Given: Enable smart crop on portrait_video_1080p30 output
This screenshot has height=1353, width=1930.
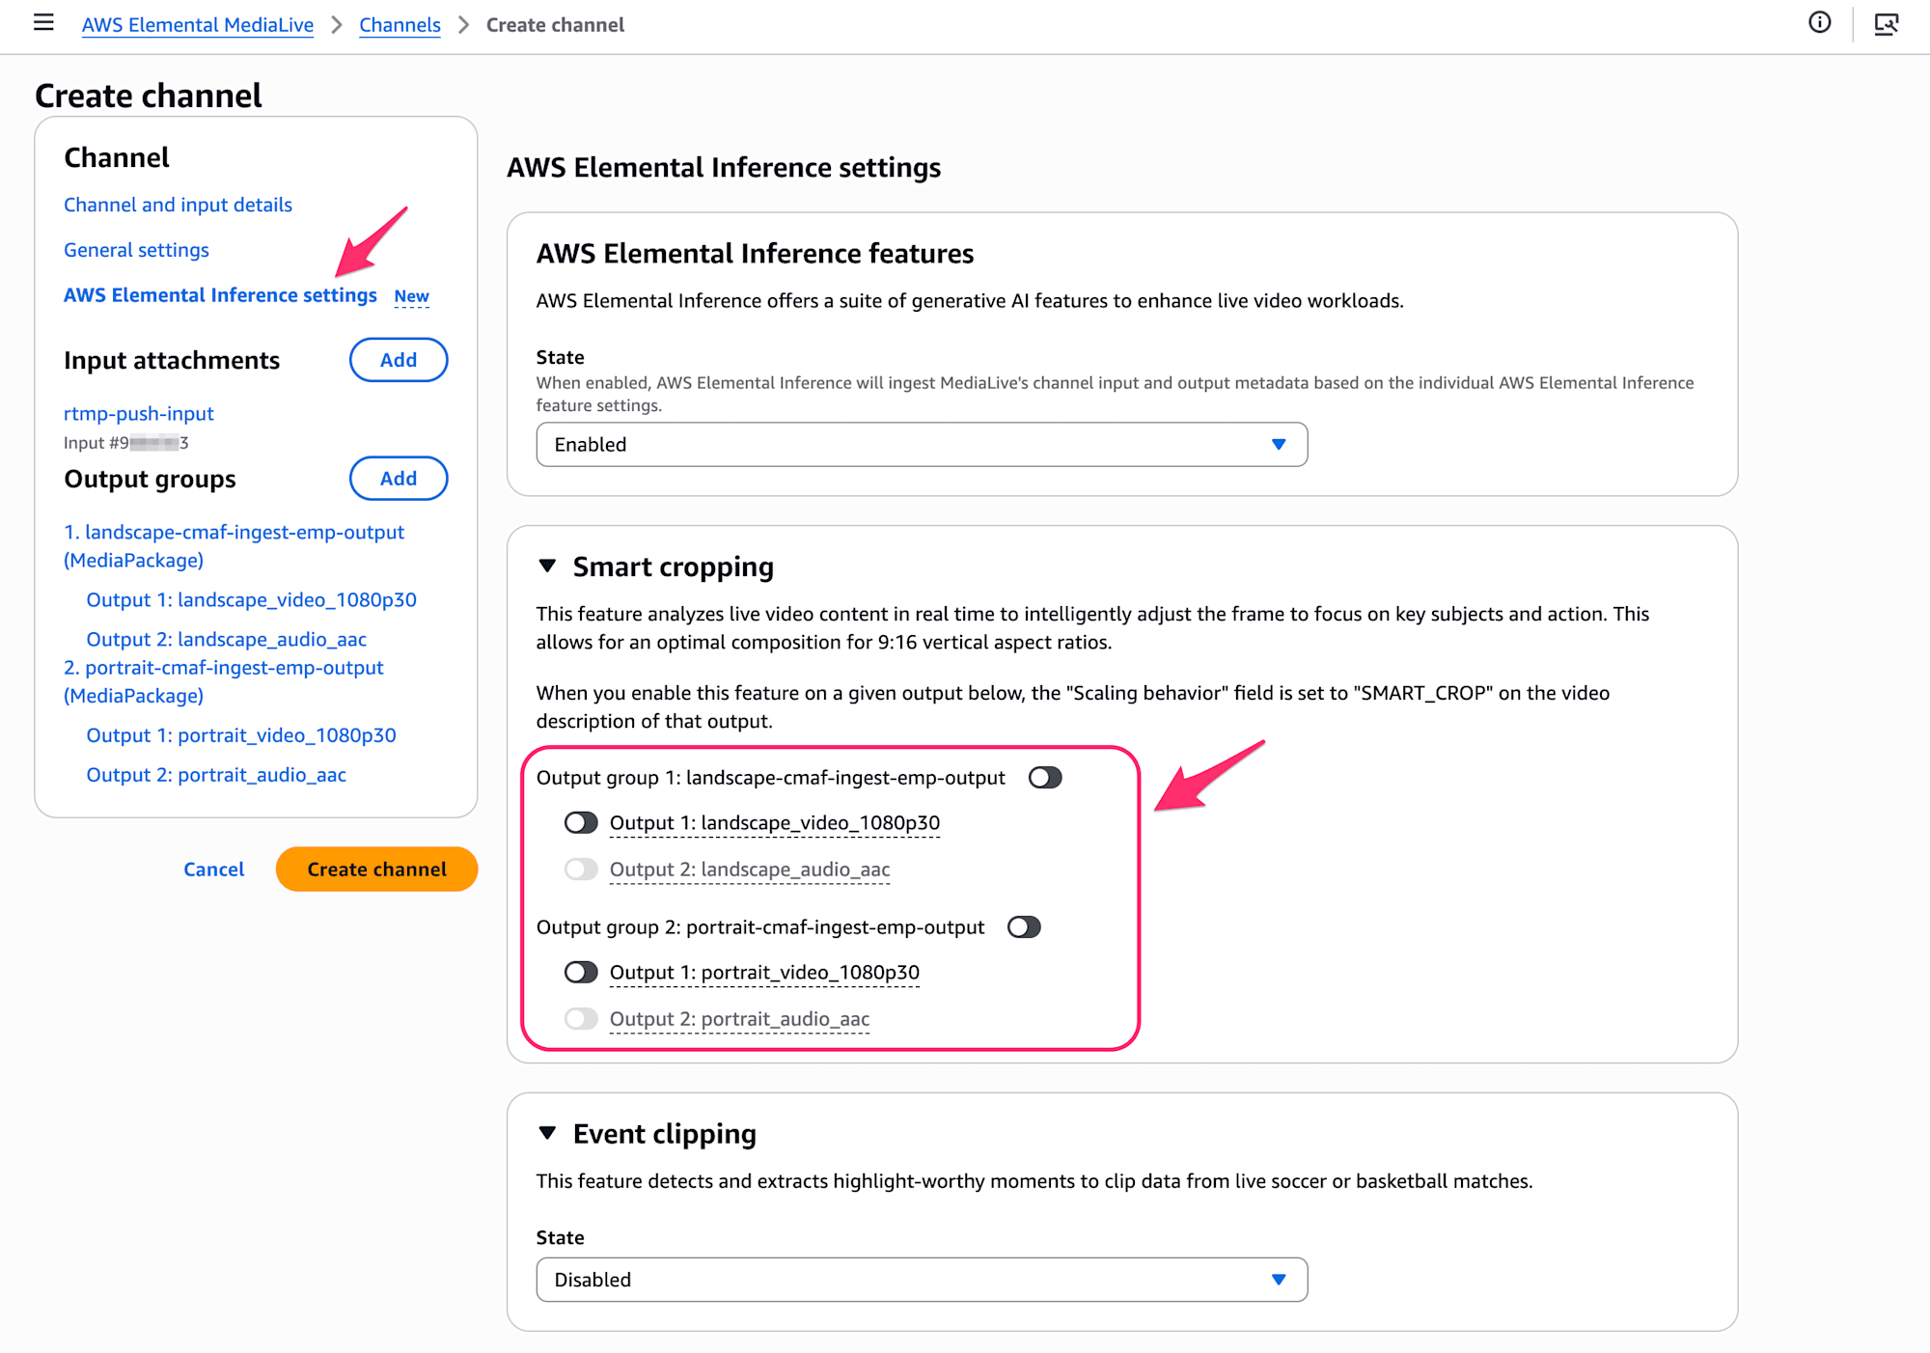Looking at the screenshot, I should click(x=581, y=973).
